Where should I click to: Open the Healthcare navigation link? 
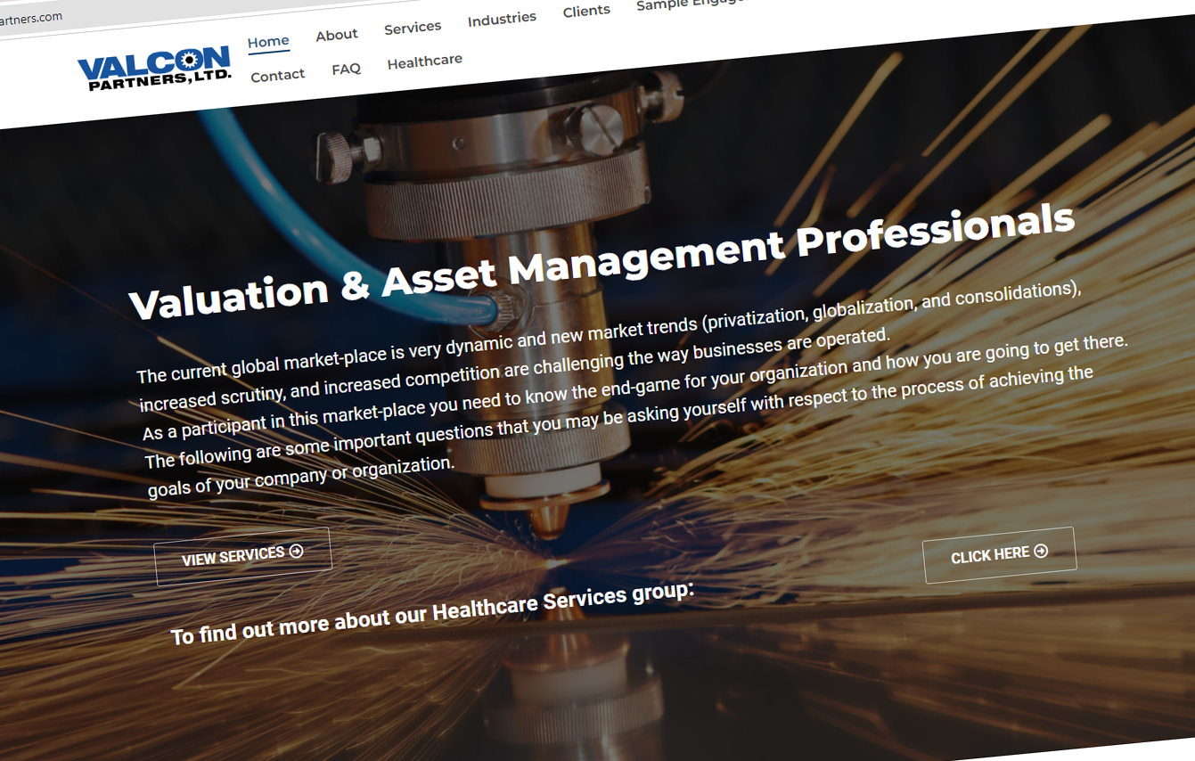(x=424, y=61)
